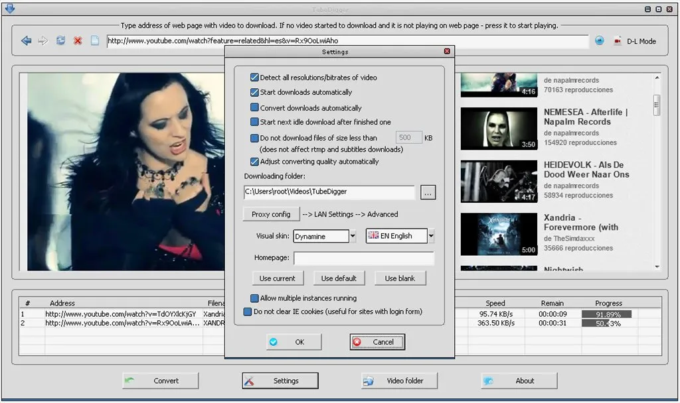Click the Go button beside address bar

[x=600, y=40]
